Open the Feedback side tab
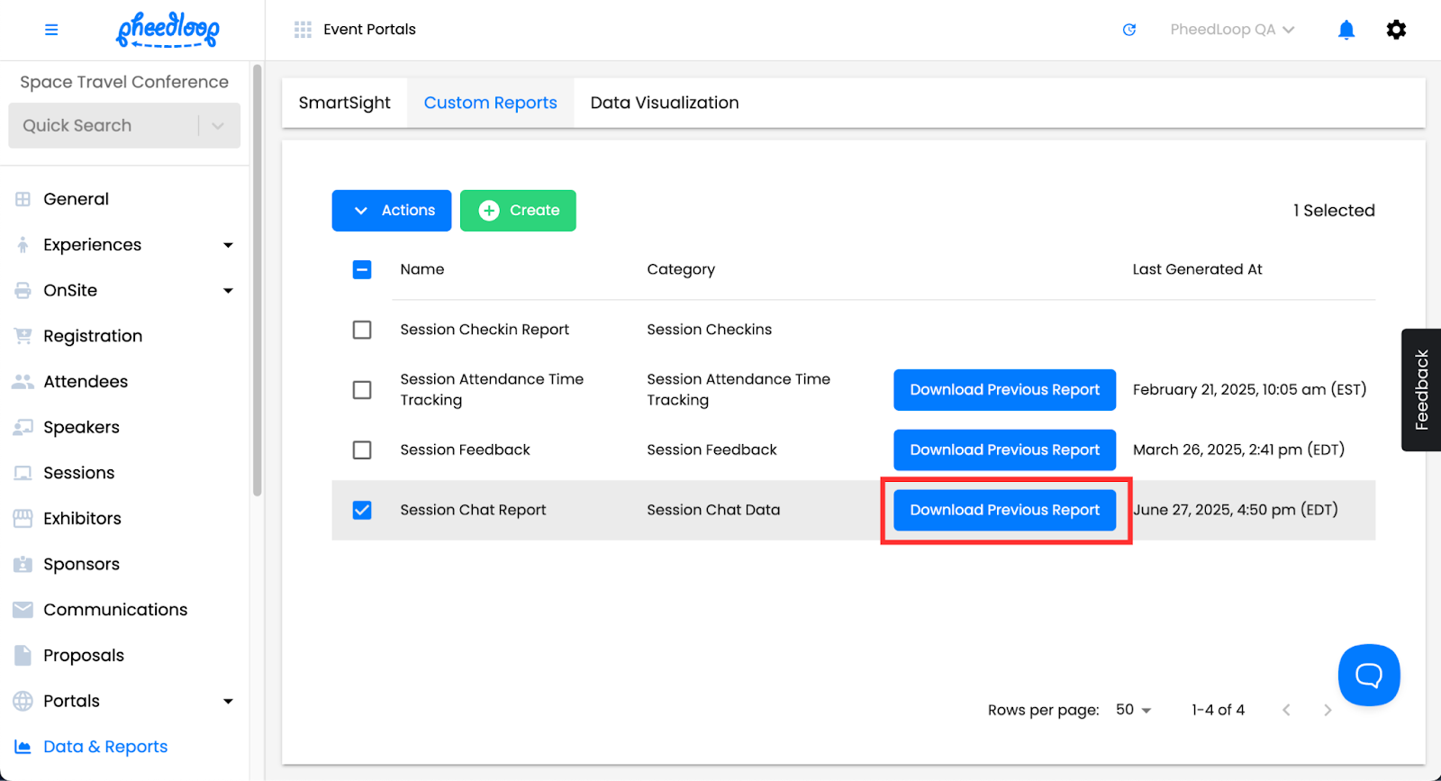This screenshot has height=781, width=1441. (1421, 390)
